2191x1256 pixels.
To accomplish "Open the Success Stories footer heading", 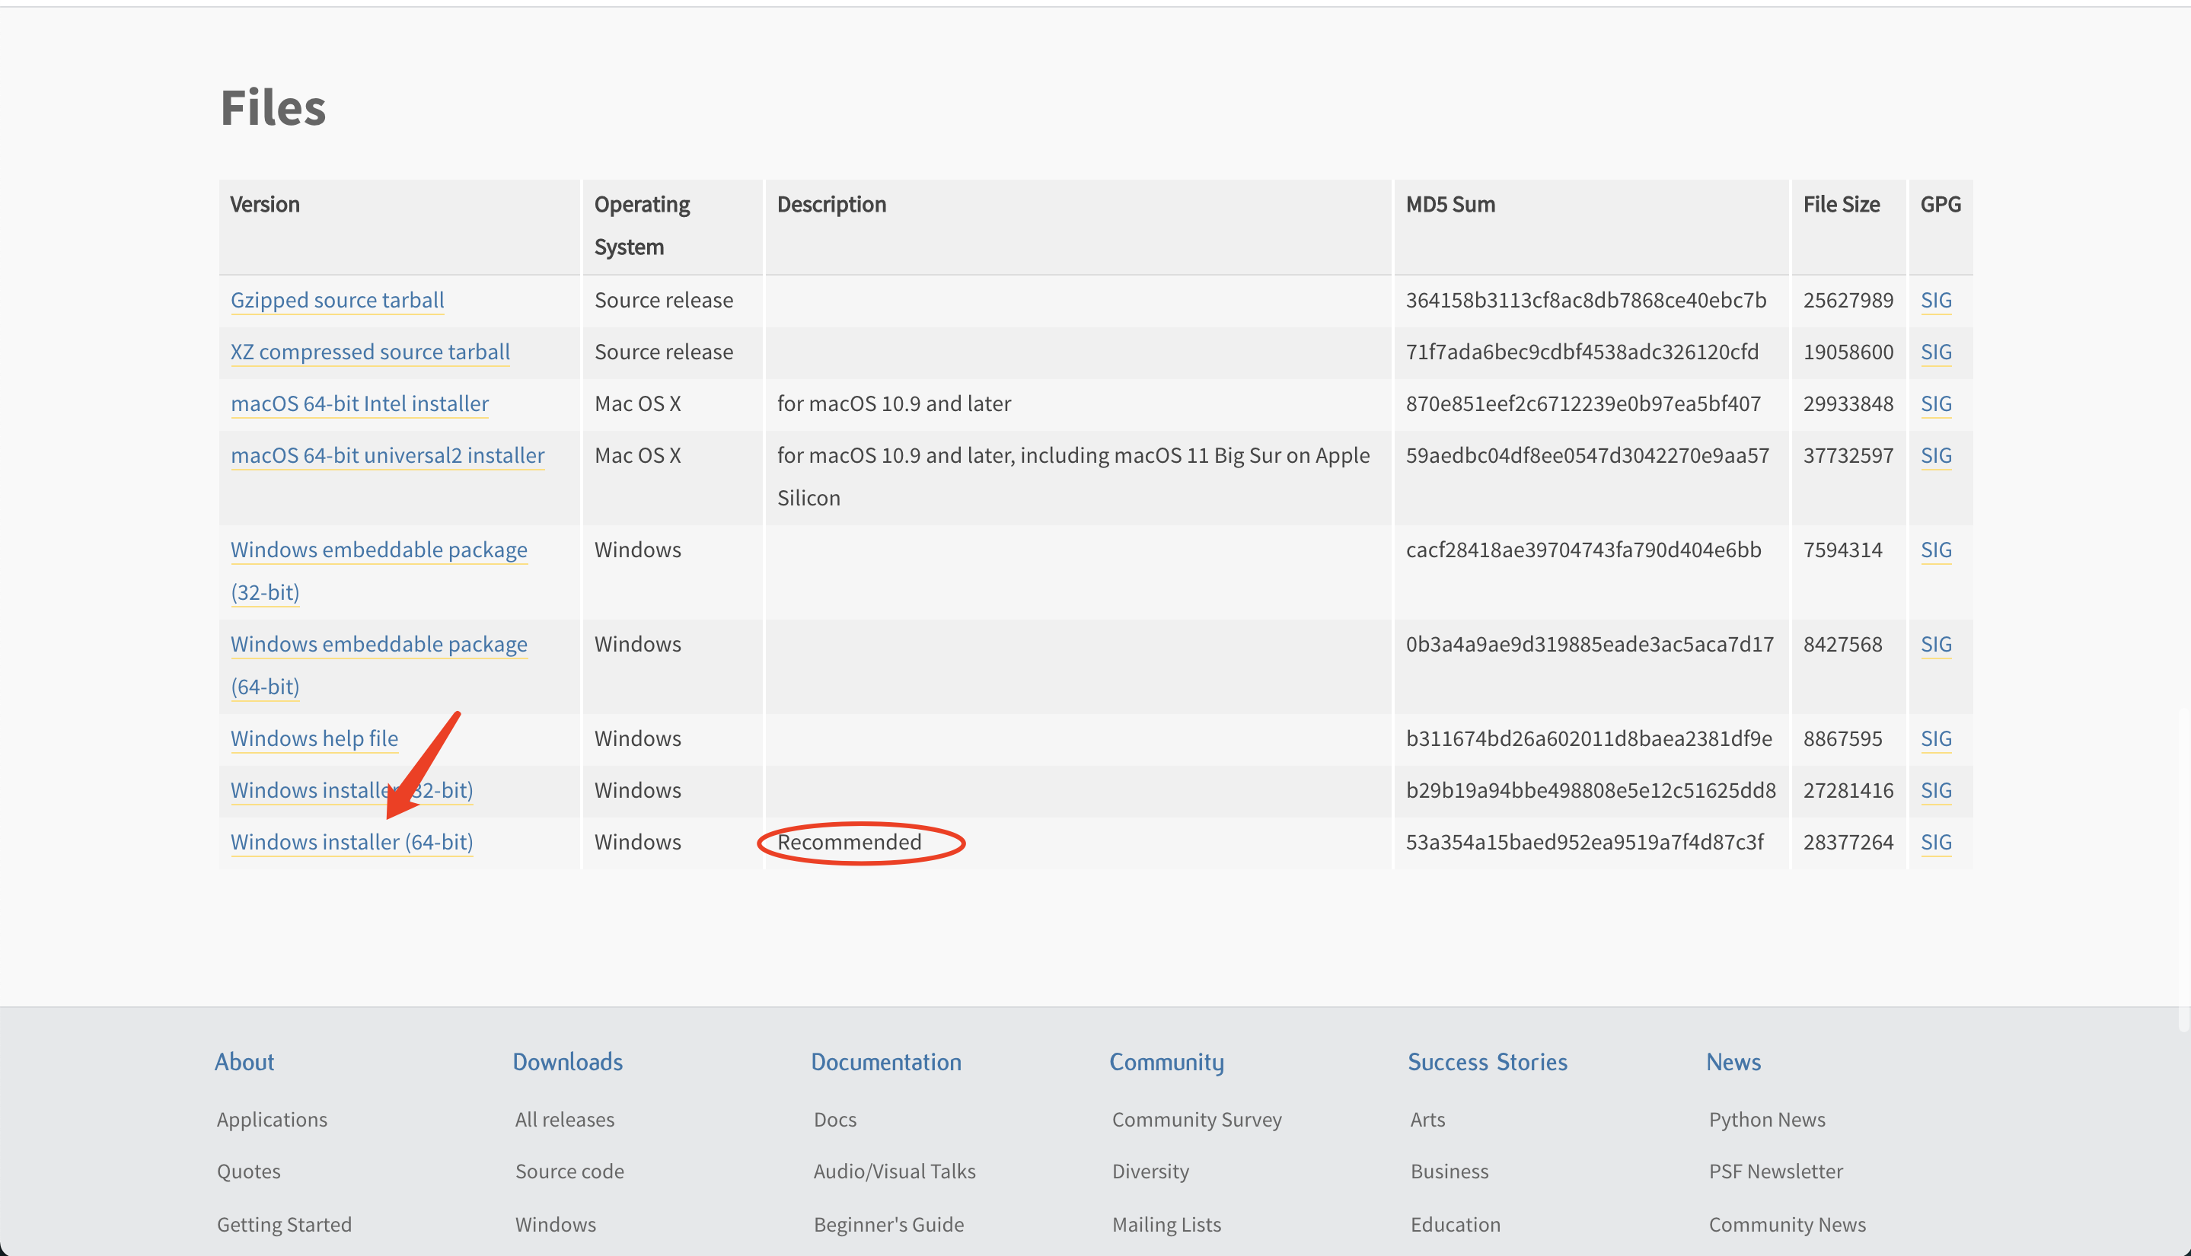I will (1487, 1062).
